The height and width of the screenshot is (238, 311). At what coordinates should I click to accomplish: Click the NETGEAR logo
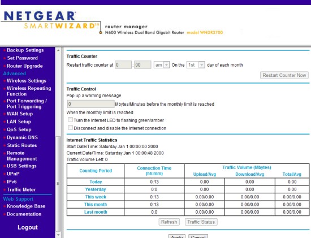40,16
